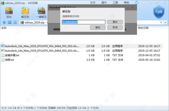
Task: Switch to list view mode icon
Action: (x=15, y=22)
